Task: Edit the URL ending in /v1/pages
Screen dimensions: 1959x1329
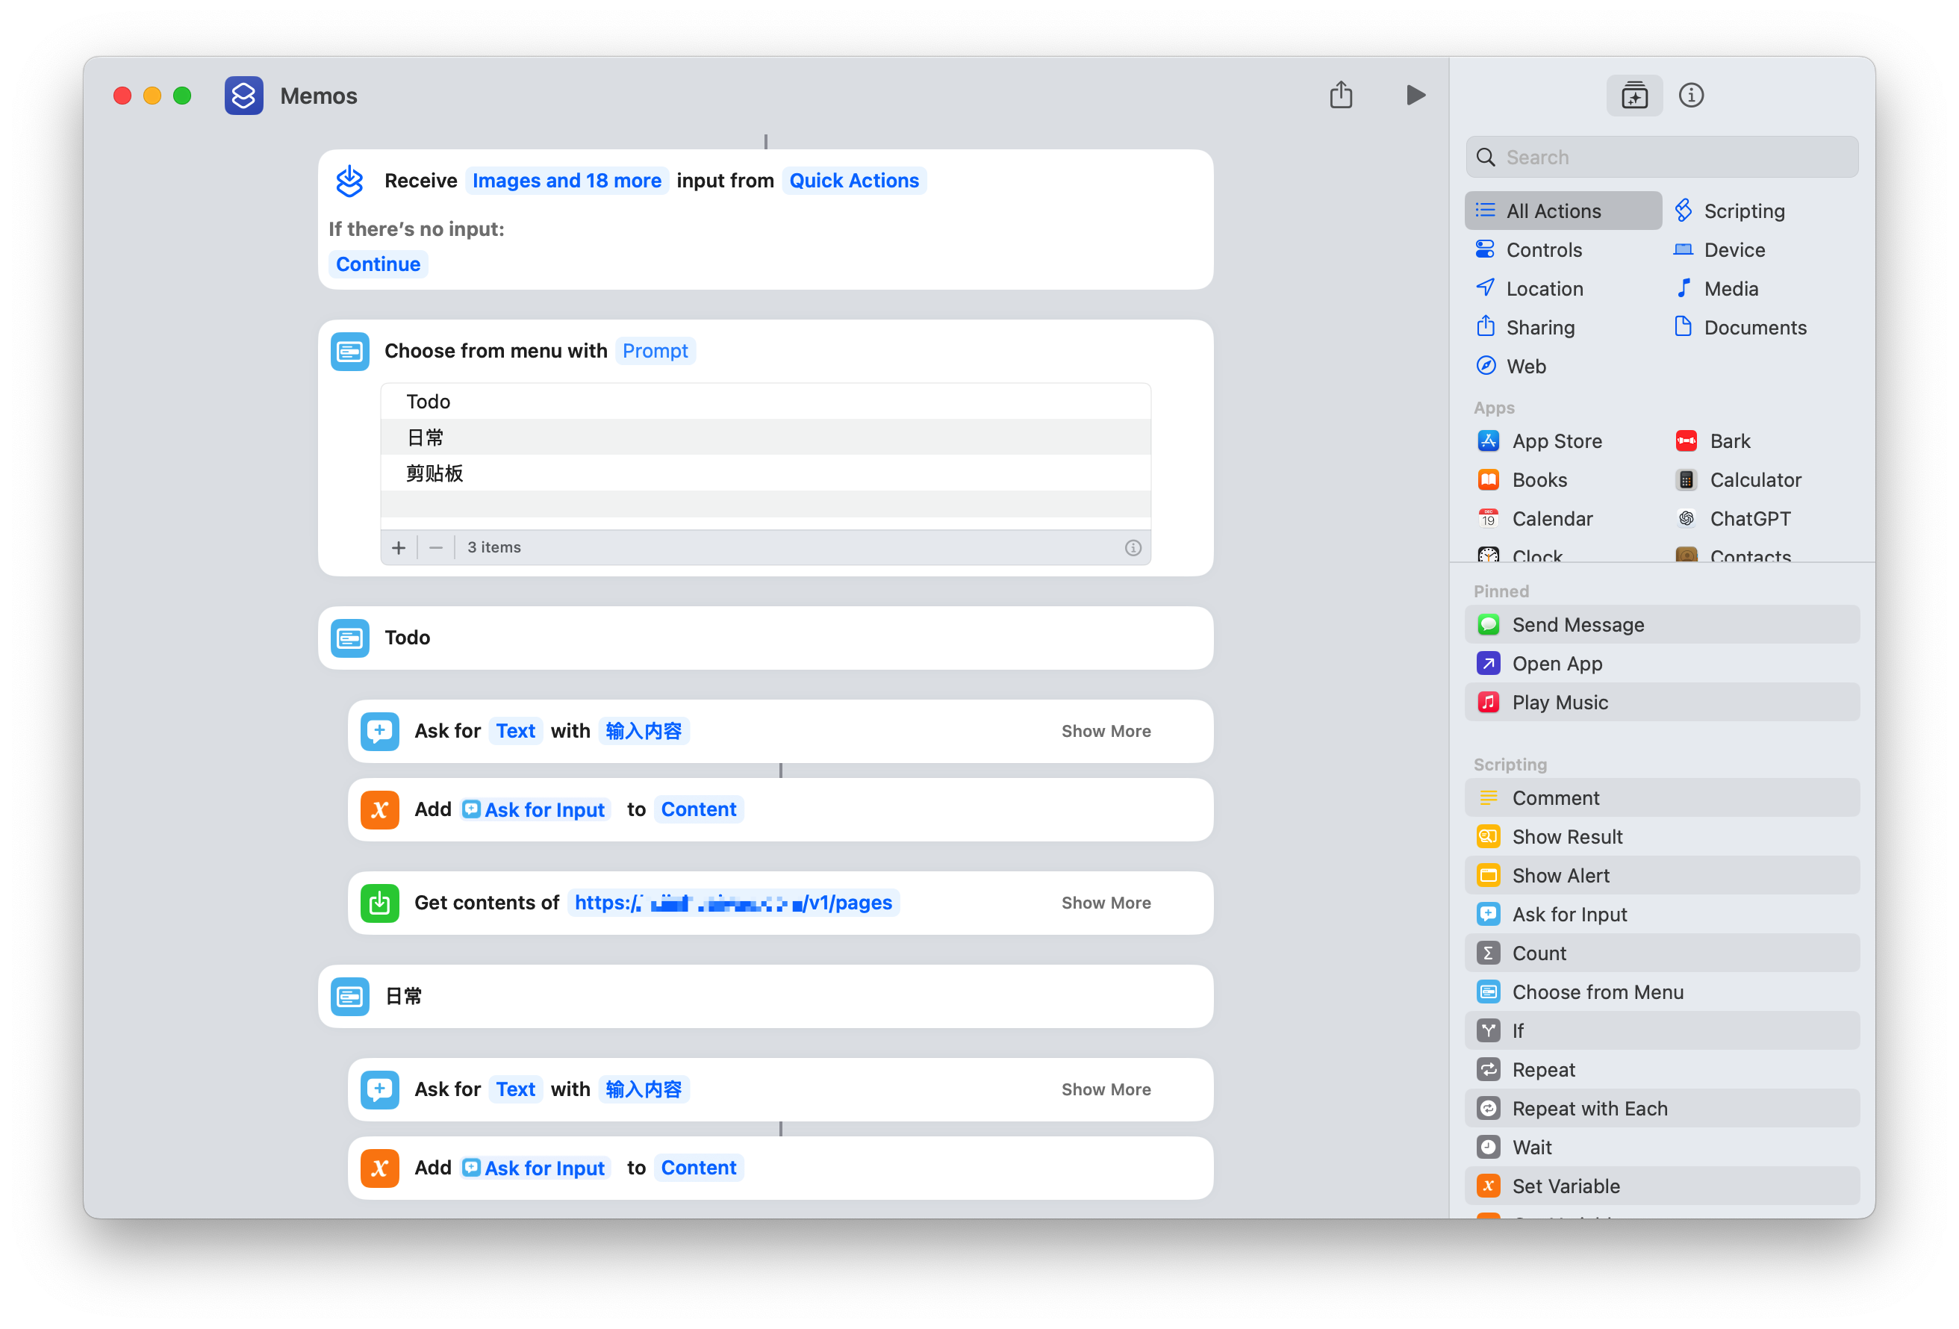Action: tap(732, 903)
